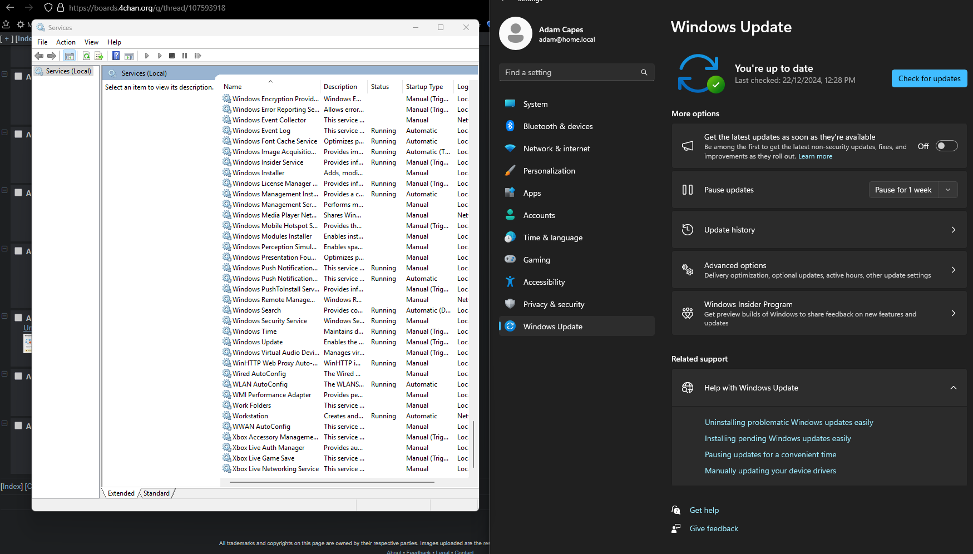Image resolution: width=973 pixels, height=554 pixels.
Task: Click the Services list vertical scrollbar
Action: click(x=473, y=444)
